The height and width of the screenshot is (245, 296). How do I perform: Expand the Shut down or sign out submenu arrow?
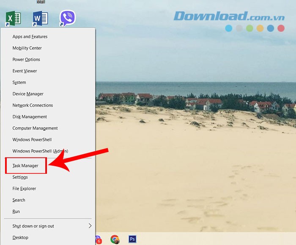tap(90, 226)
